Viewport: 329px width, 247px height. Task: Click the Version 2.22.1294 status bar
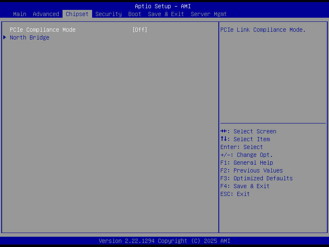(x=164, y=240)
